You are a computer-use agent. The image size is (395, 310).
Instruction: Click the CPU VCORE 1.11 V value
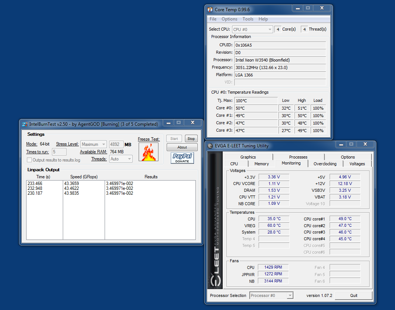[274, 184]
